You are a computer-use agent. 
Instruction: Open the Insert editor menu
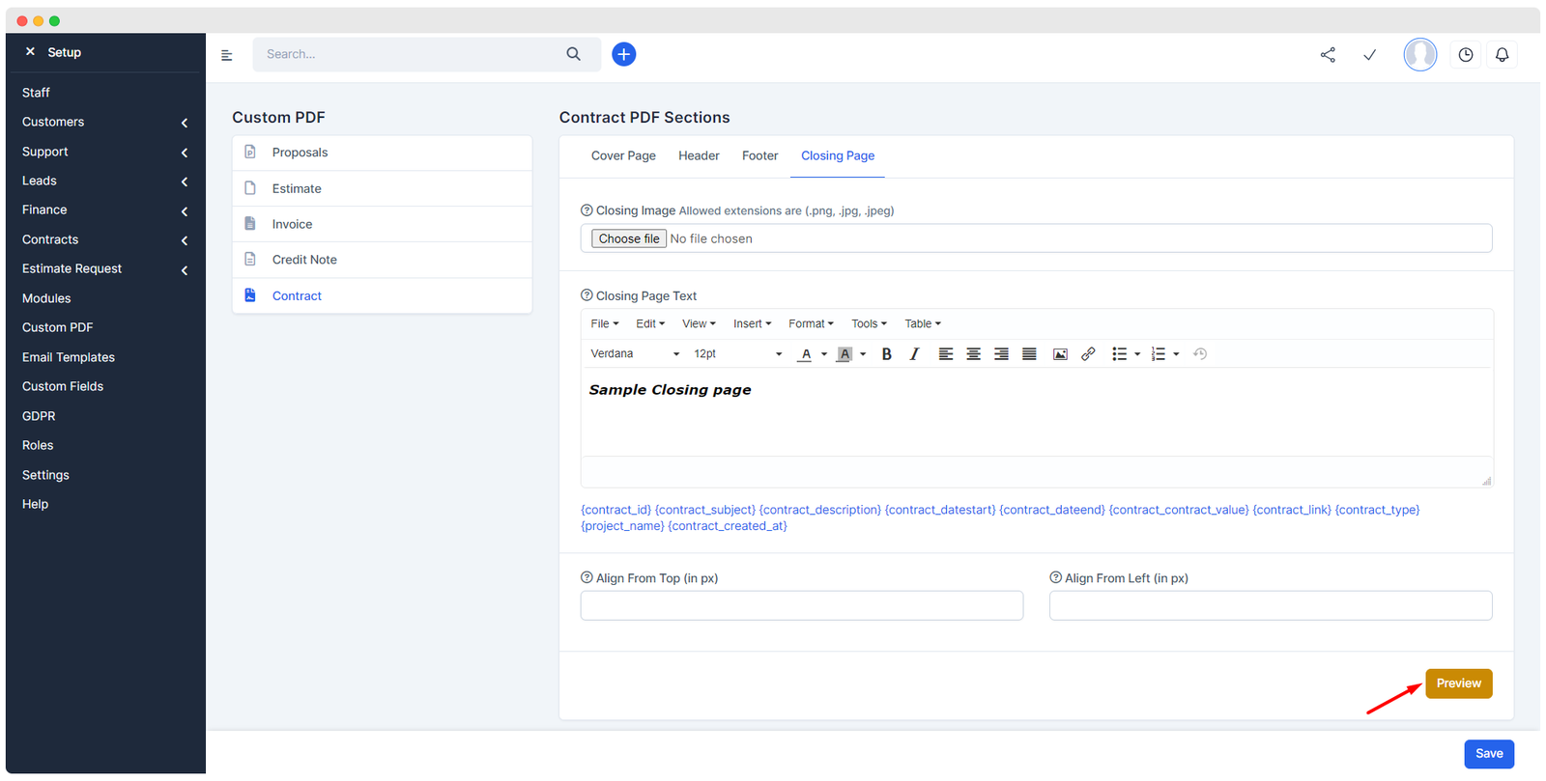coord(752,324)
